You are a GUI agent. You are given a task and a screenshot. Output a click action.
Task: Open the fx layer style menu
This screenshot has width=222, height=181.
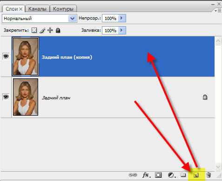coord(146,175)
